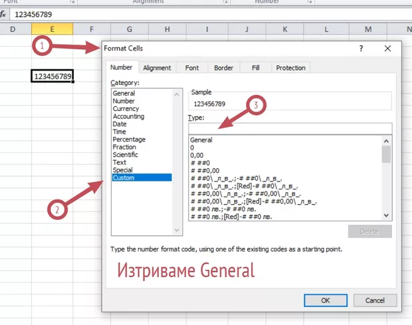Click inside the Type input field
Image resolution: width=412 pixels, height=325 pixels.
coord(290,128)
